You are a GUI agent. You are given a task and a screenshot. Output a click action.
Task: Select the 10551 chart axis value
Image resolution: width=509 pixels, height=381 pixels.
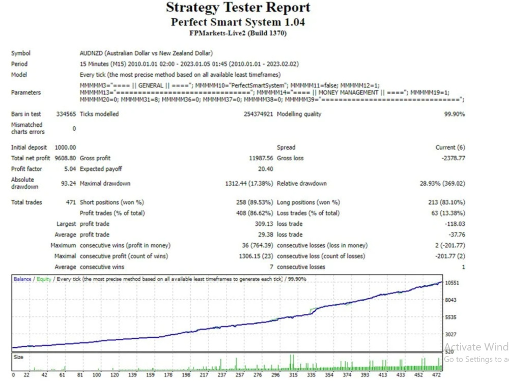(x=452, y=283)
